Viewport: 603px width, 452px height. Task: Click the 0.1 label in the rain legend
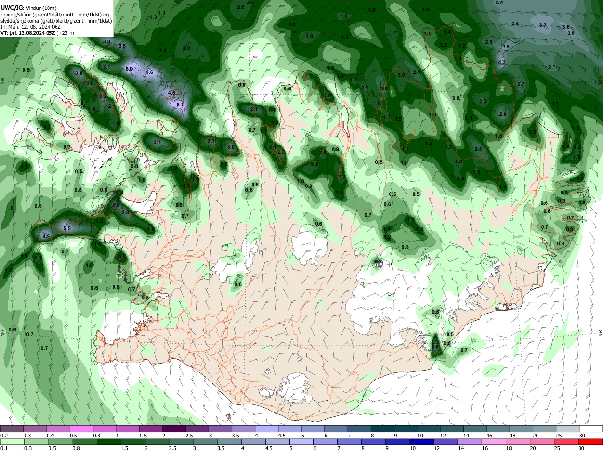(x=4, y=448)
